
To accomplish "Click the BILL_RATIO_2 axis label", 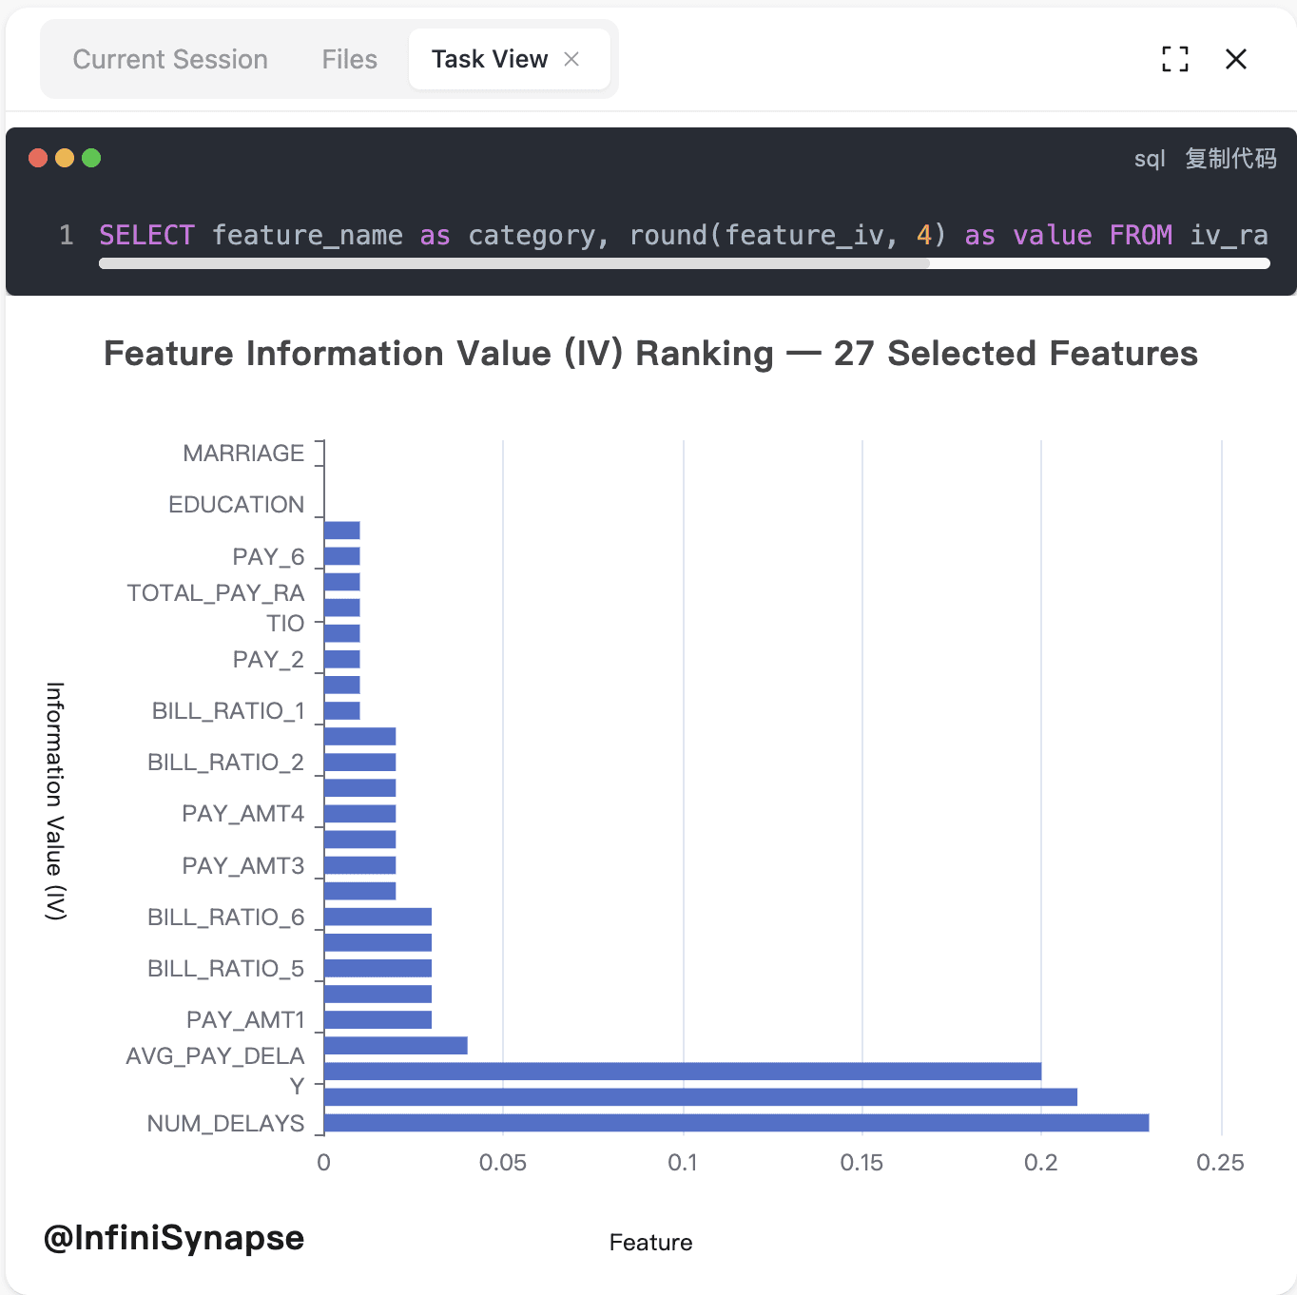I will [x=225, y=762].
